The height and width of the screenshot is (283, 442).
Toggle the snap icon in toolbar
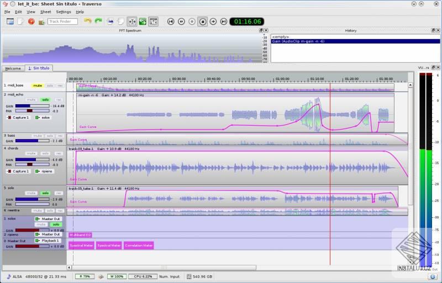[x=132, y=22]
